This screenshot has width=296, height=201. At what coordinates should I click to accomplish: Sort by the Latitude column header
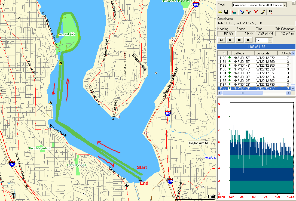pyautogui.click(x=243, y=53)
